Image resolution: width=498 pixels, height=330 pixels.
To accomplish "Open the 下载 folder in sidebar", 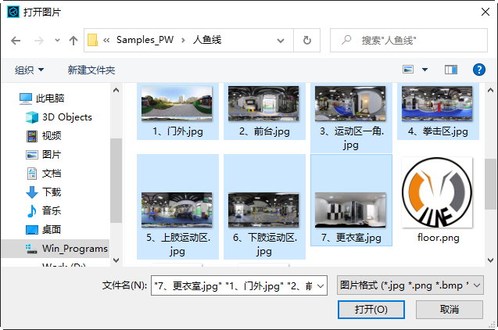I will pyautogui.click(x=52, y=192).
